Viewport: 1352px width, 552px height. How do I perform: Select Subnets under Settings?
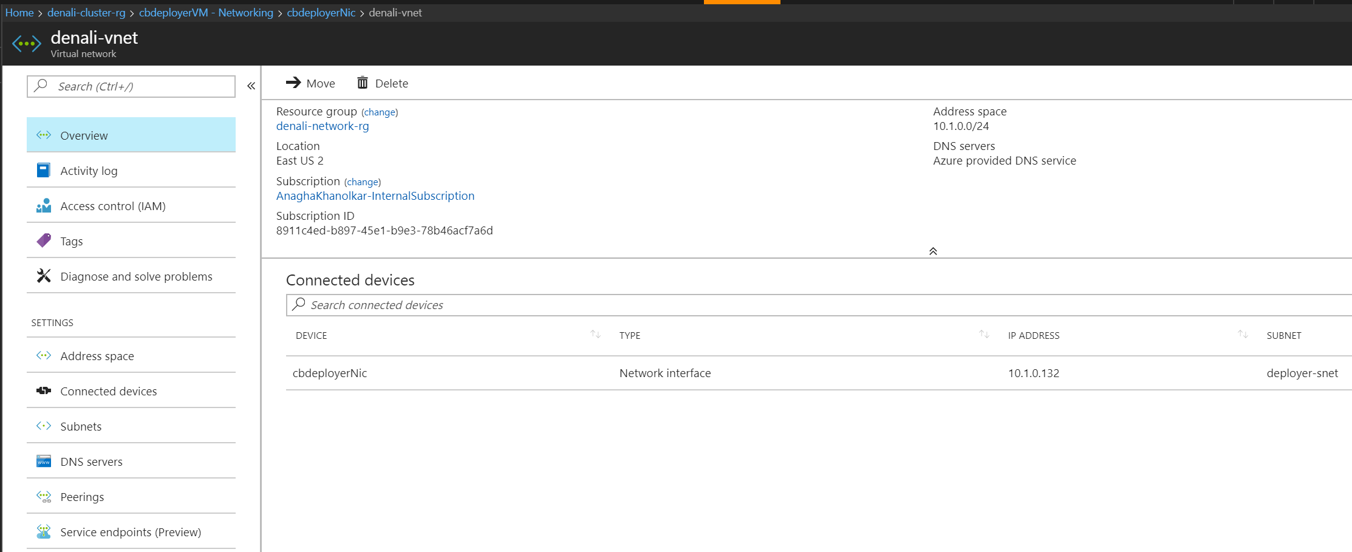[131, 426]
